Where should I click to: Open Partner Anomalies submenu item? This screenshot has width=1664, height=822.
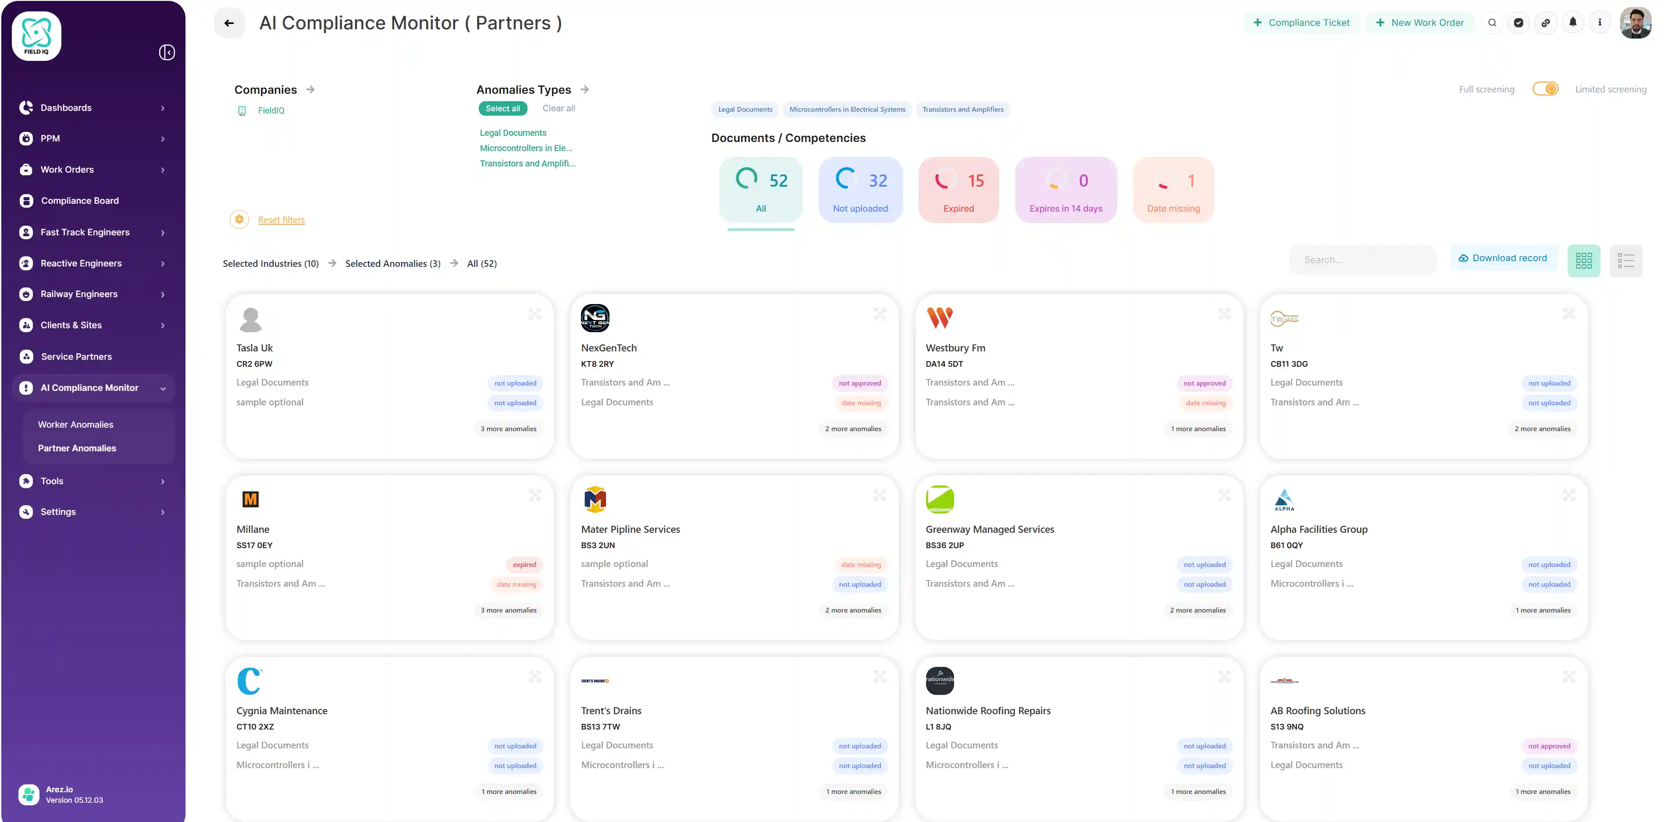(77, 448)
